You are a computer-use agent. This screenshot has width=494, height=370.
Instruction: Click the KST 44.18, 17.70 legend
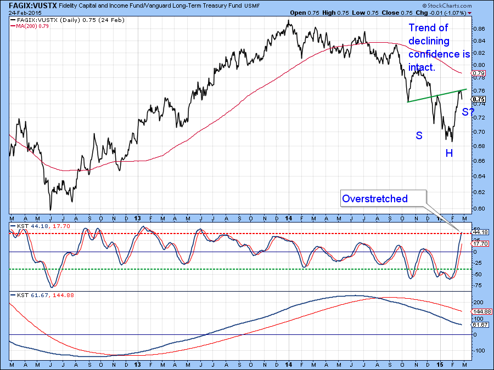coord(40,226)
